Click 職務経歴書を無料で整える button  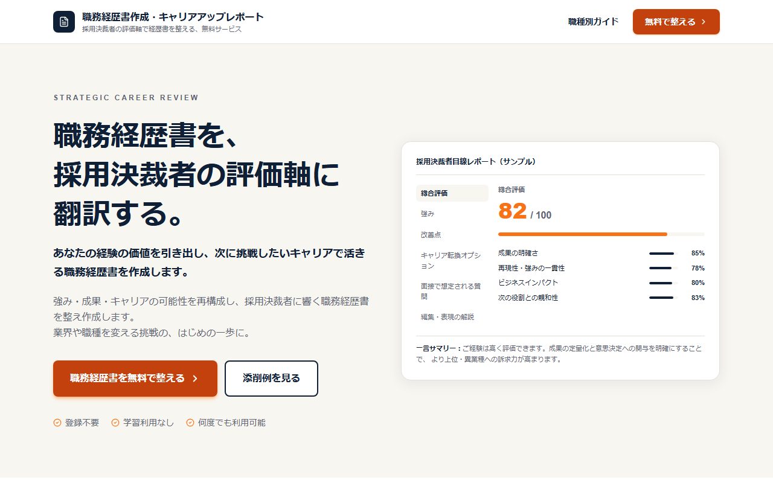135,379
